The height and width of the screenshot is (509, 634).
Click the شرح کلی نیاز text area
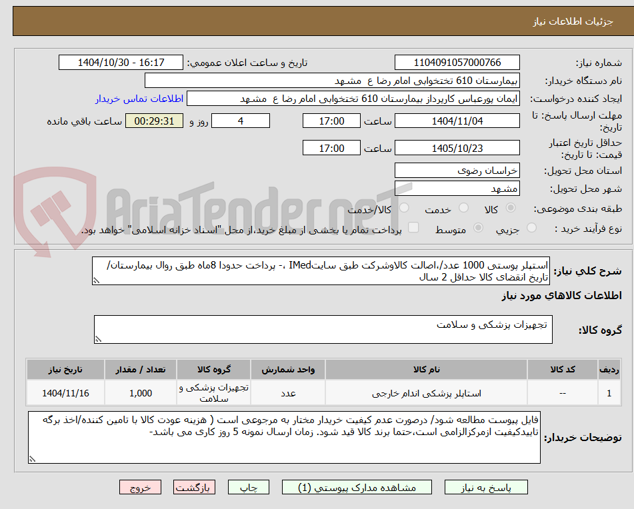(x=321, y=271)
